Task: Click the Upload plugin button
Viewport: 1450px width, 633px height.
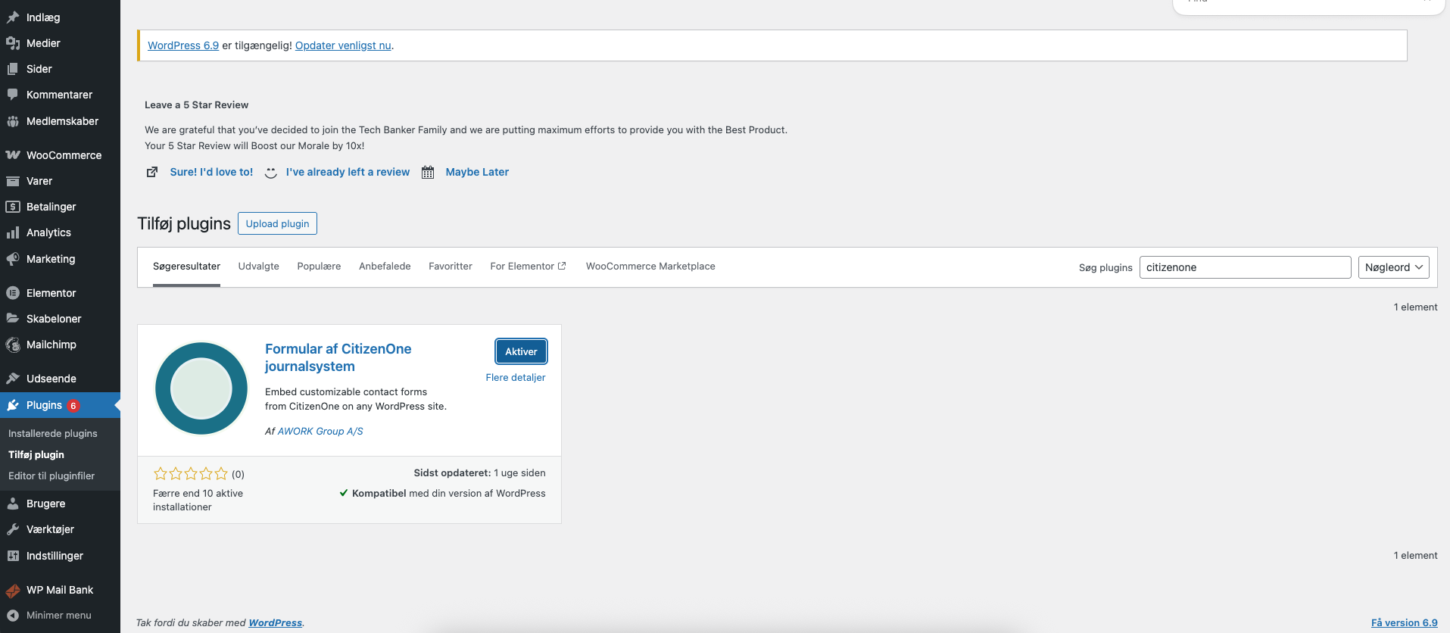Action: pyautogui.click(x=277, y=223)
